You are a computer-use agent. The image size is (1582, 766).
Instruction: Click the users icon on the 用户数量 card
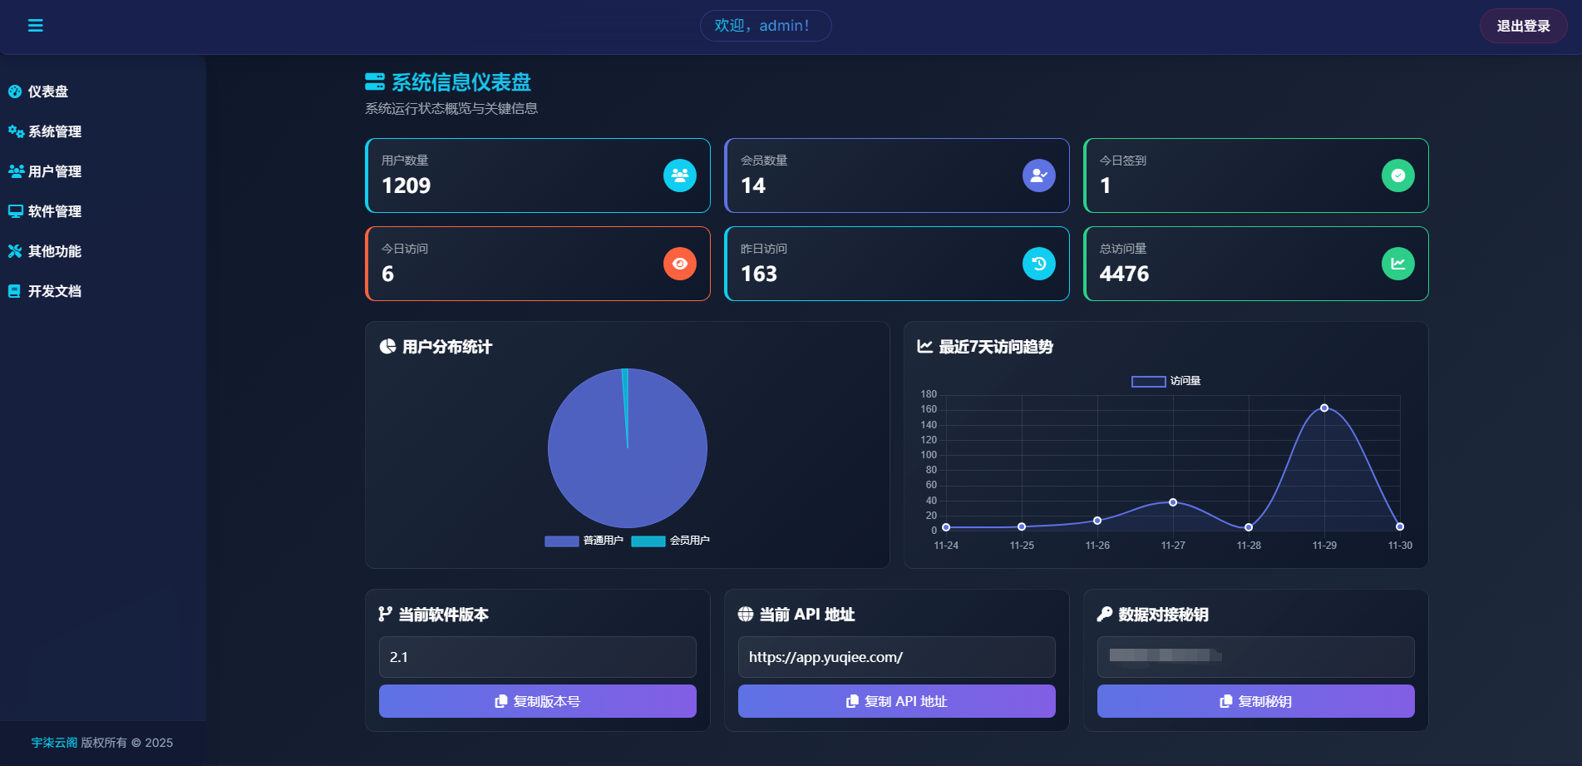click(680, 175)
